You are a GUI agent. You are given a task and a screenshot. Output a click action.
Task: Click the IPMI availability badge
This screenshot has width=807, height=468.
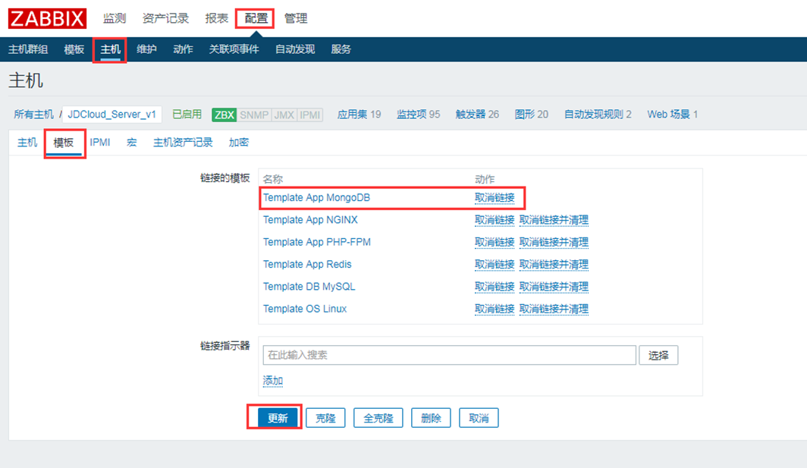tap(309, 115)
